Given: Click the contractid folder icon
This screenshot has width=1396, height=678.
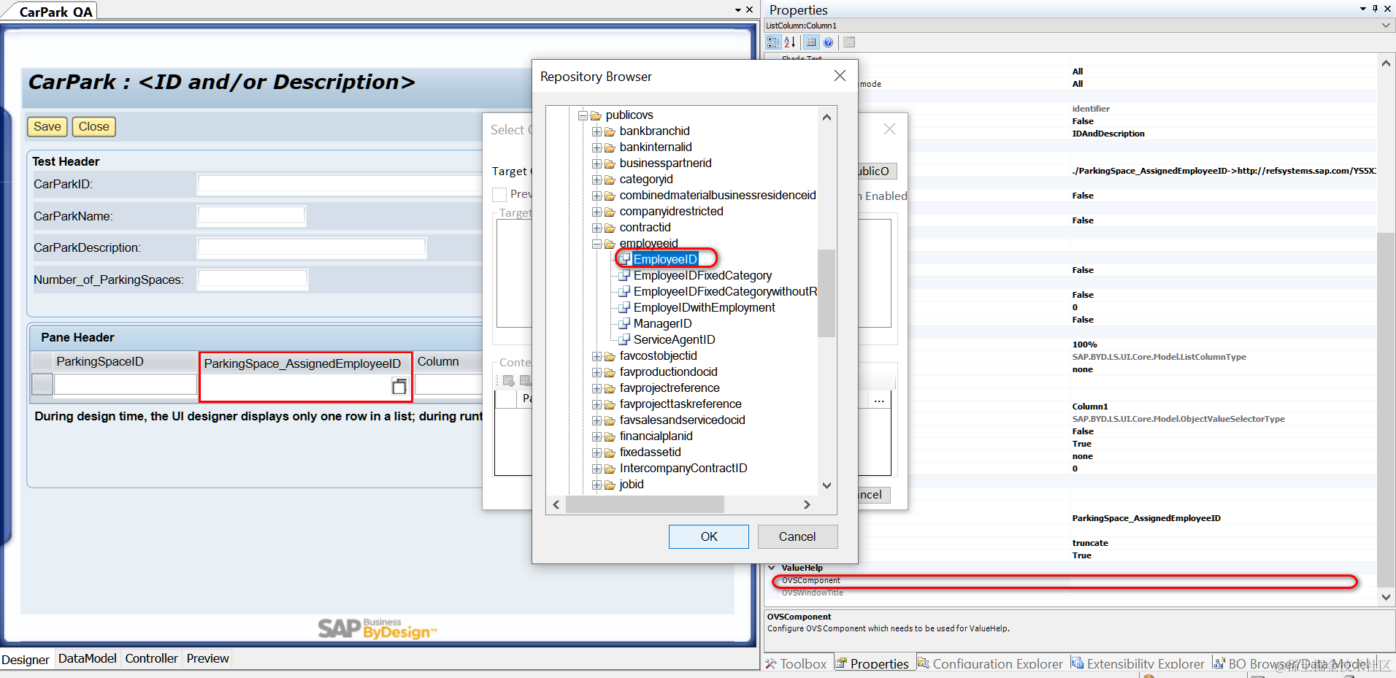Looking at the screenshot, I should click(x=610, y=228).
